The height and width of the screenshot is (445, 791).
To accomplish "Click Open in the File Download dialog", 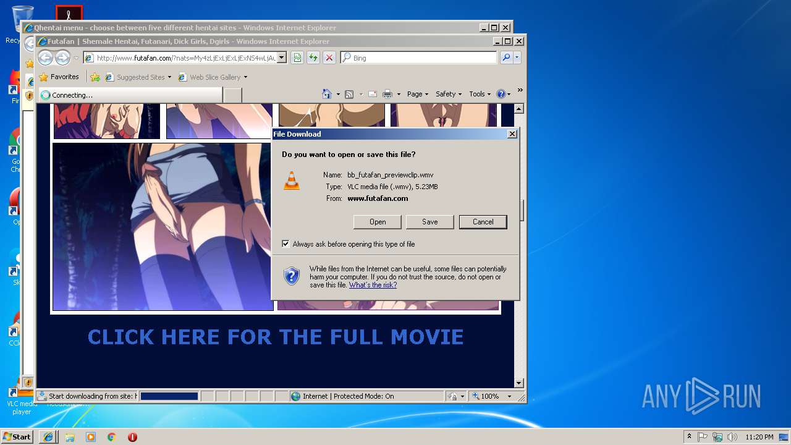I will click(x=378, y=222).
